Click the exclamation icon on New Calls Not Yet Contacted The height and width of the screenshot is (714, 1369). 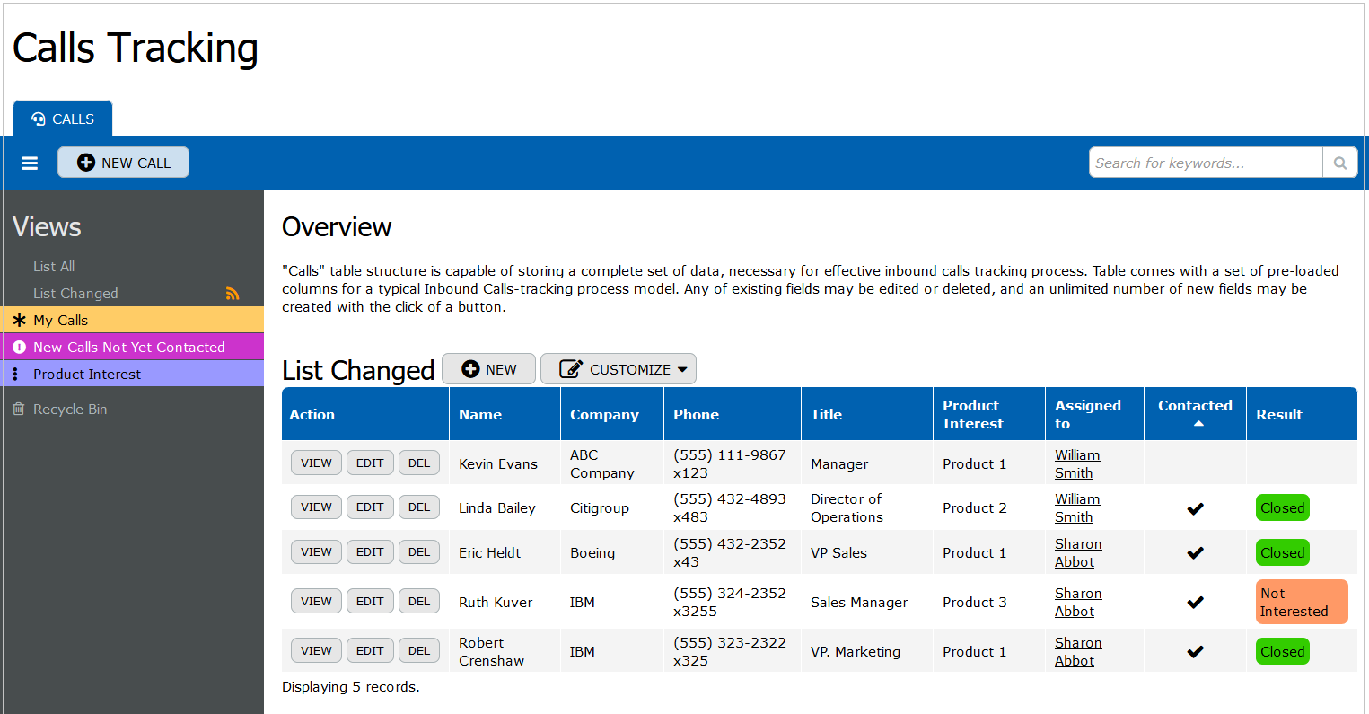[19, 348]
